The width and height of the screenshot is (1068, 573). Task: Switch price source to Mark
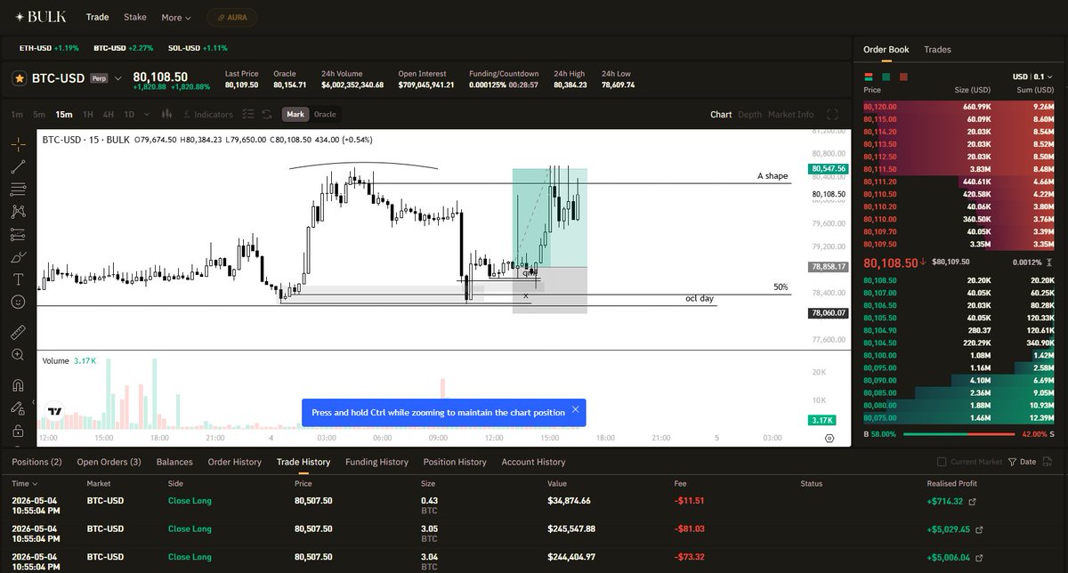coord(295,114)
